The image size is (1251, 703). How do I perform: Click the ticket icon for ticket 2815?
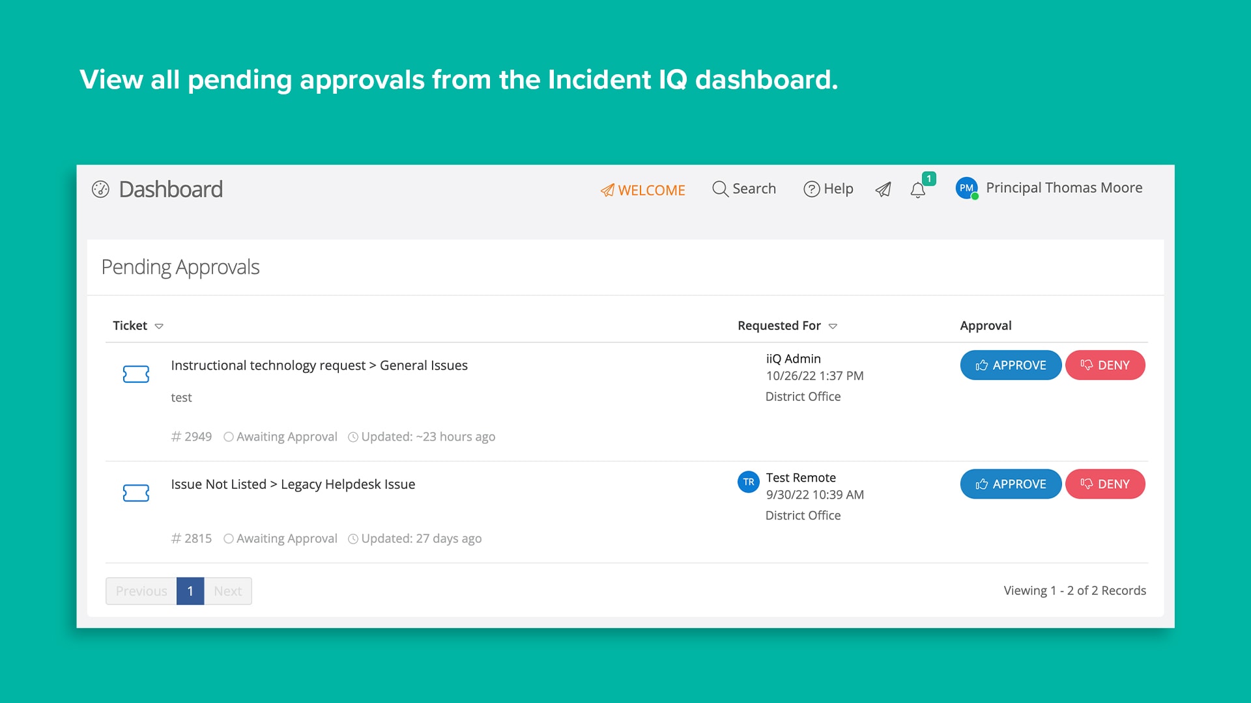(x=136, y=493)
